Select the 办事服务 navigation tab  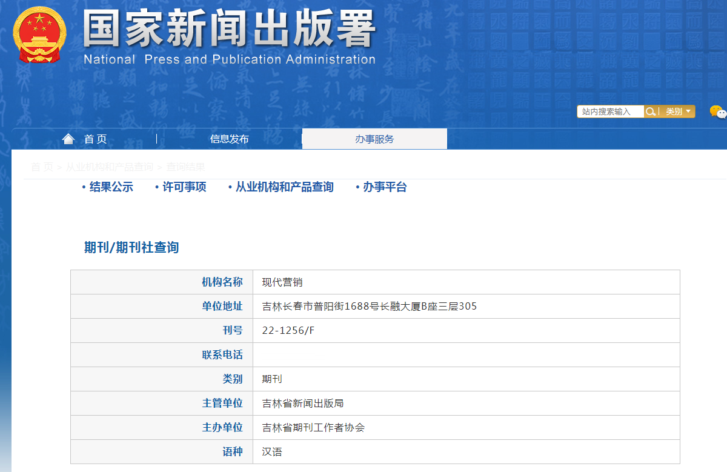point(374,139)
